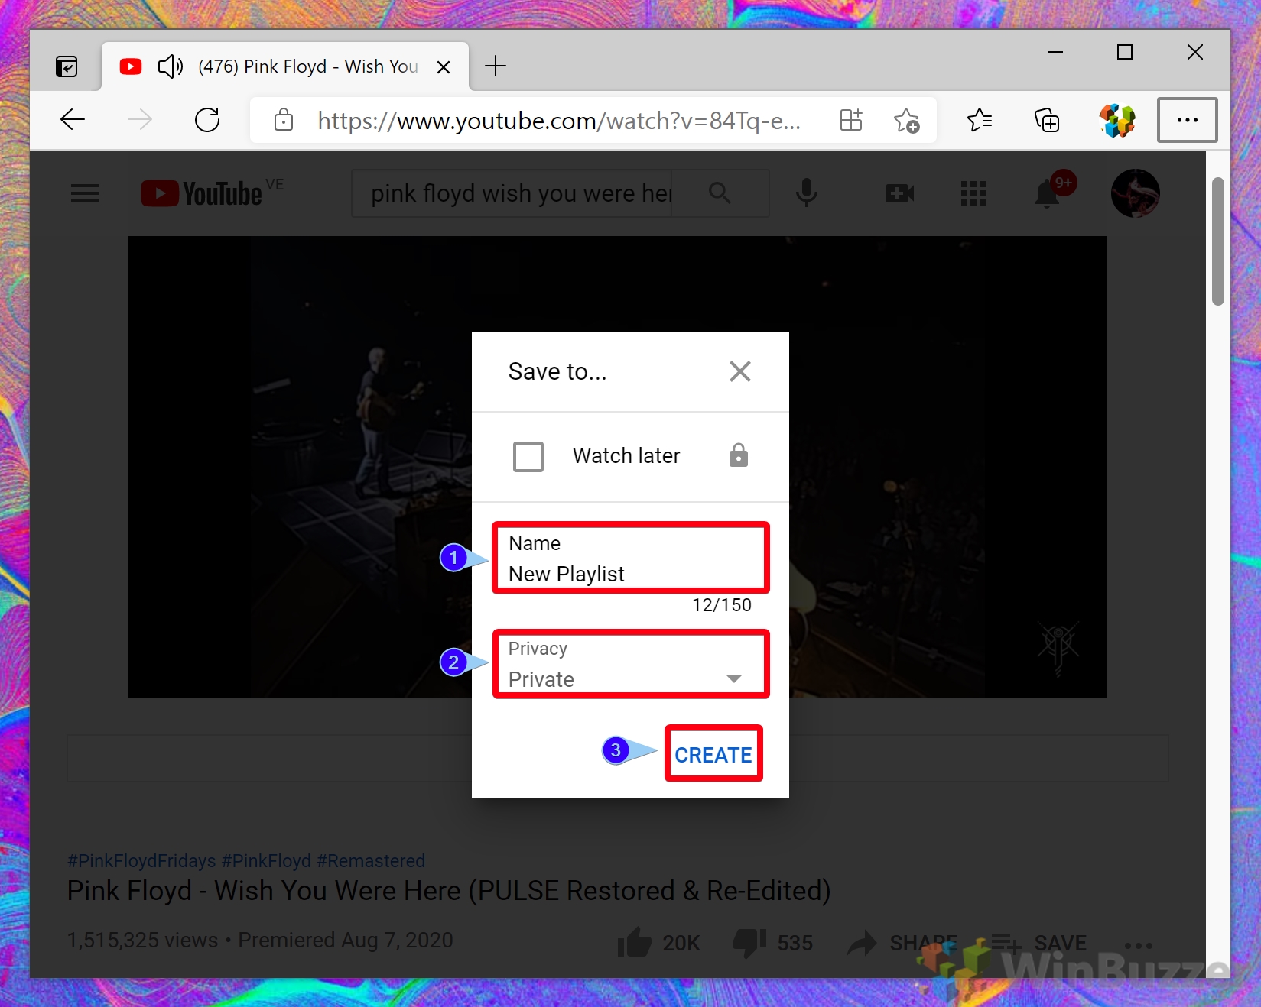Close the Save to dialog
Viewport: 1261px width, 1007px height.
click(739, 371)
